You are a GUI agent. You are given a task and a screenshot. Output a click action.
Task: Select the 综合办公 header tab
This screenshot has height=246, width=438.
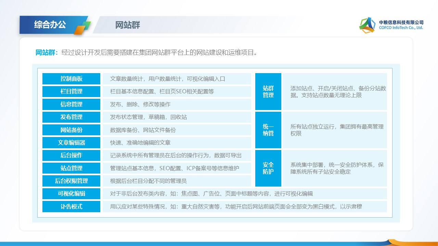pyautogui.click(x=50, y=25)
